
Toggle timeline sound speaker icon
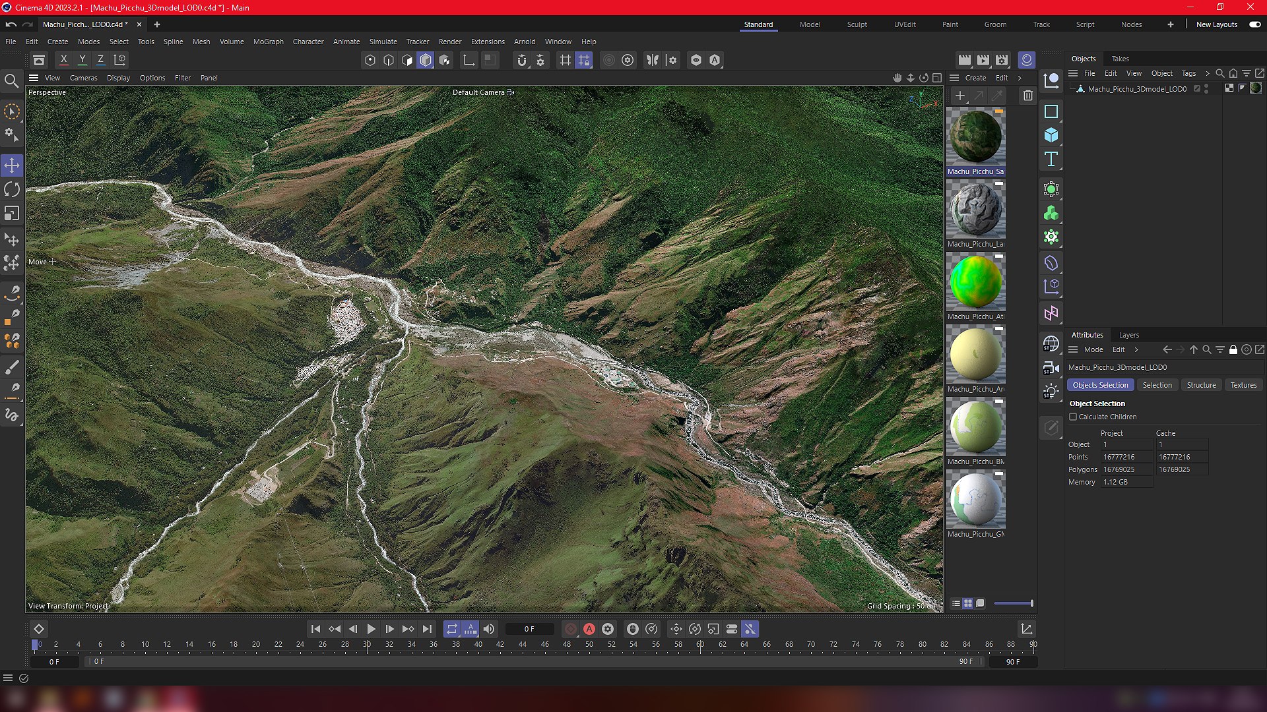(x=489, y=630)
